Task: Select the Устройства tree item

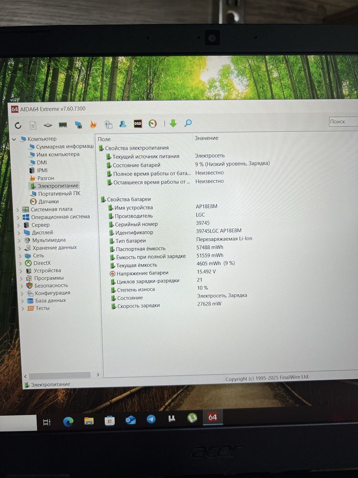Action: [x=43, y=271]
